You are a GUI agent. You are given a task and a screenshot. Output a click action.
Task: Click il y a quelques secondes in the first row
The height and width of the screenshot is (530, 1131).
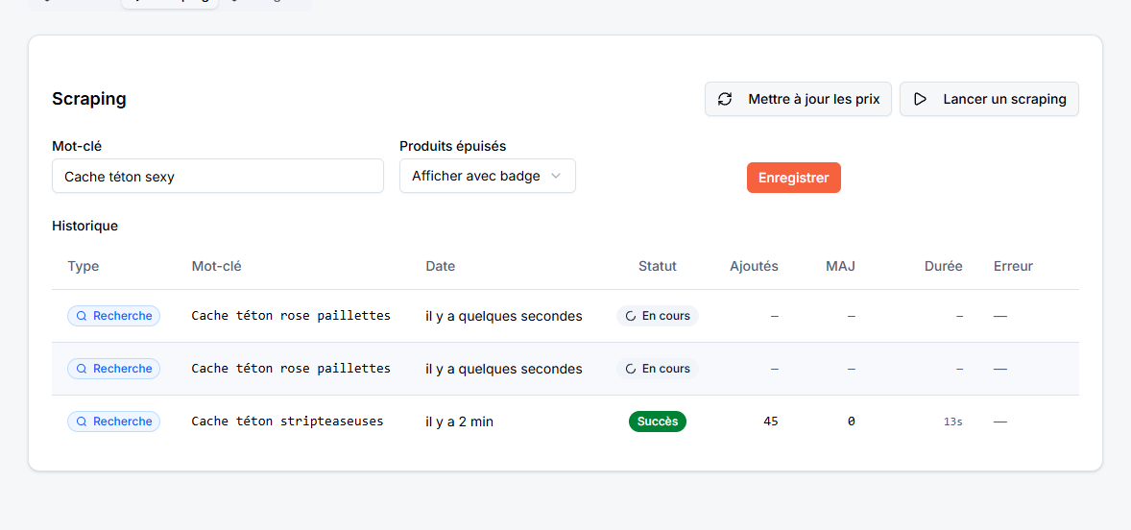tap(503, 316)
